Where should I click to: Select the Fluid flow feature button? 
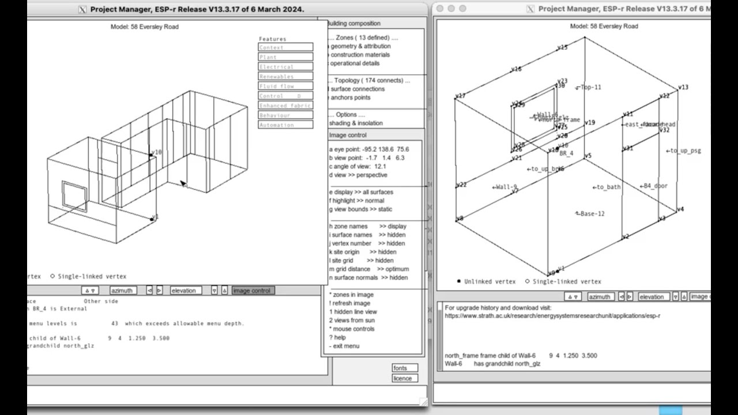point(285,86)
